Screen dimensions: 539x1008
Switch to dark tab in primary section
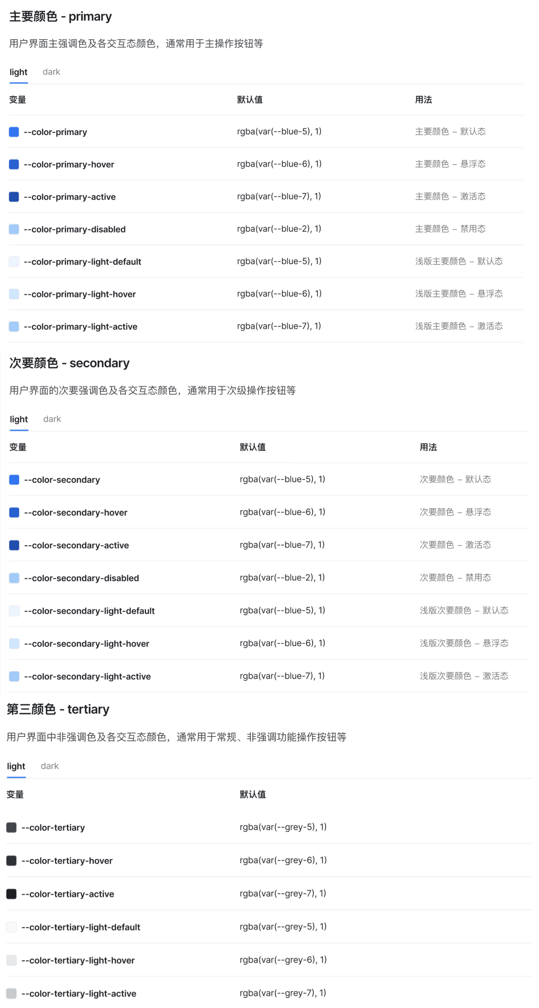51,72
